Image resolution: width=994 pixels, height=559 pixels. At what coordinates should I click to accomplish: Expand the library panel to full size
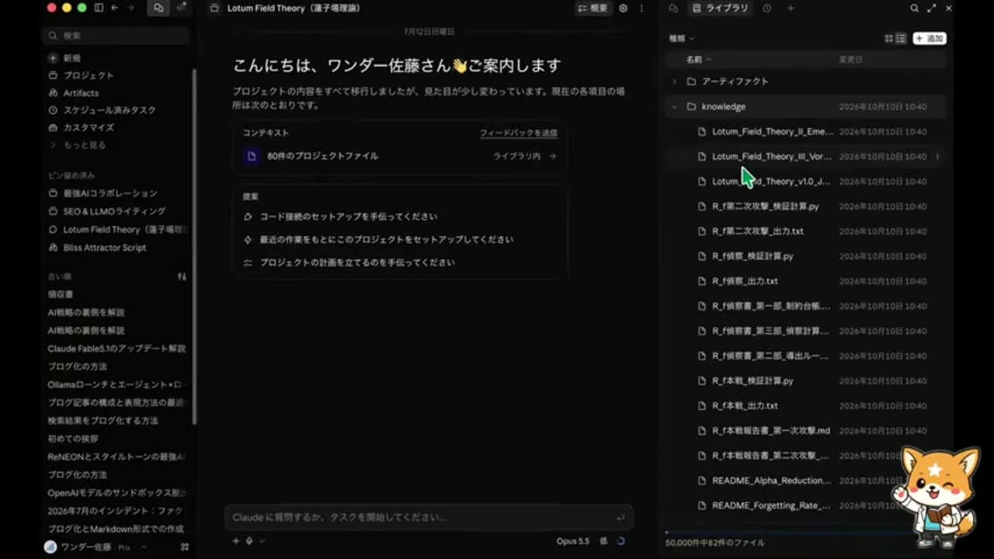click(x=932, y=8)
